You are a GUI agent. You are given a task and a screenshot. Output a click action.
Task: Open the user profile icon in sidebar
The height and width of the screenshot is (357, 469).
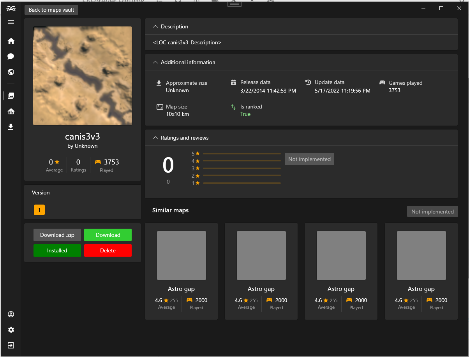pyautogui.click(x=11, y=314)
